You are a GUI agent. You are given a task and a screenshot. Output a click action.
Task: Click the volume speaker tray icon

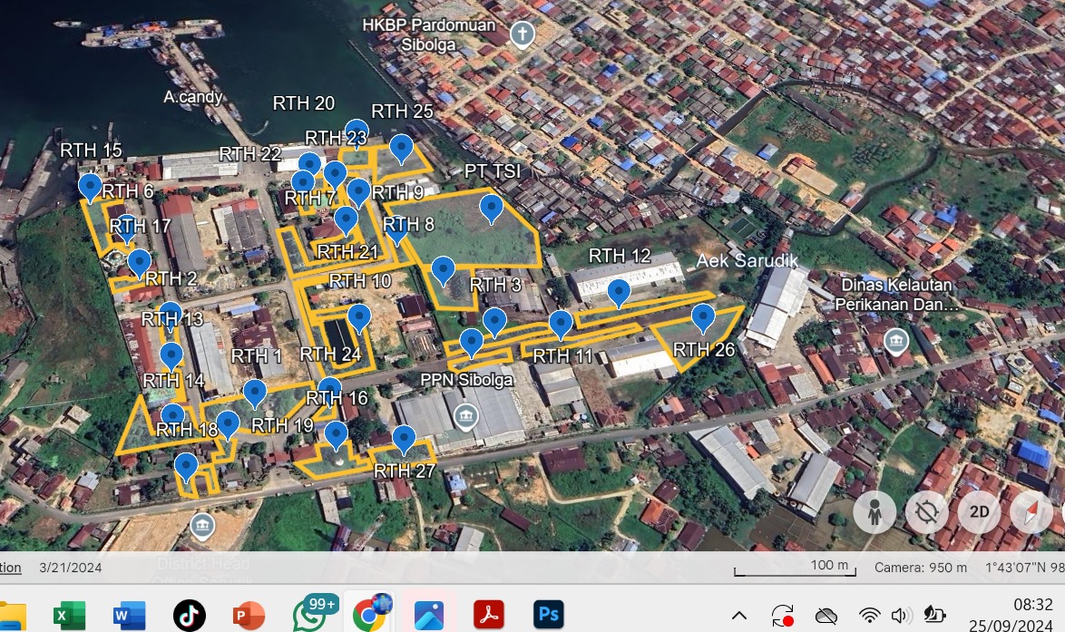tap(901, 616)
